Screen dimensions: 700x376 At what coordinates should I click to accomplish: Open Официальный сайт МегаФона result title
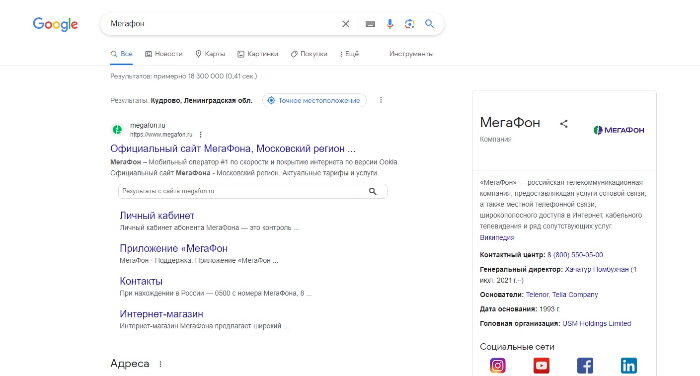coord(233,149)
